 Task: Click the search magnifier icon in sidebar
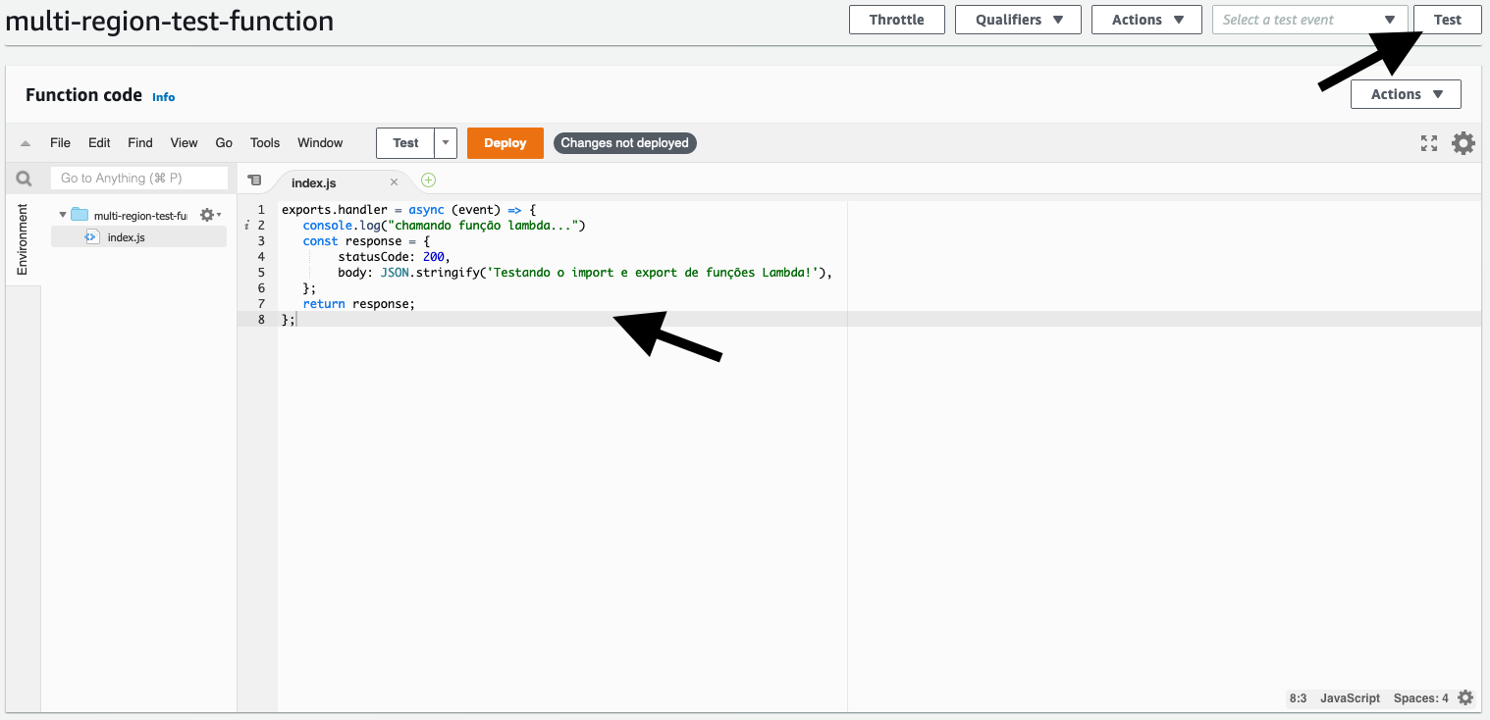pos(25,179)
